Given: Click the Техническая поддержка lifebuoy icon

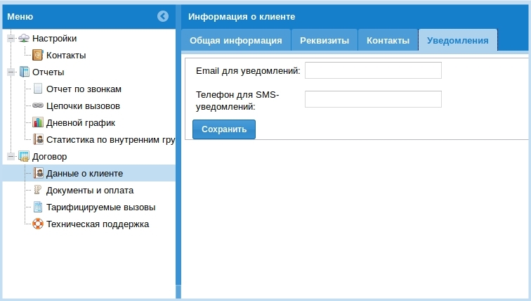Looking at the screenshot, I should 38,224.
